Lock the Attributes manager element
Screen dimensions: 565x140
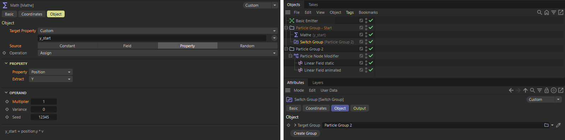pos(547,90)
